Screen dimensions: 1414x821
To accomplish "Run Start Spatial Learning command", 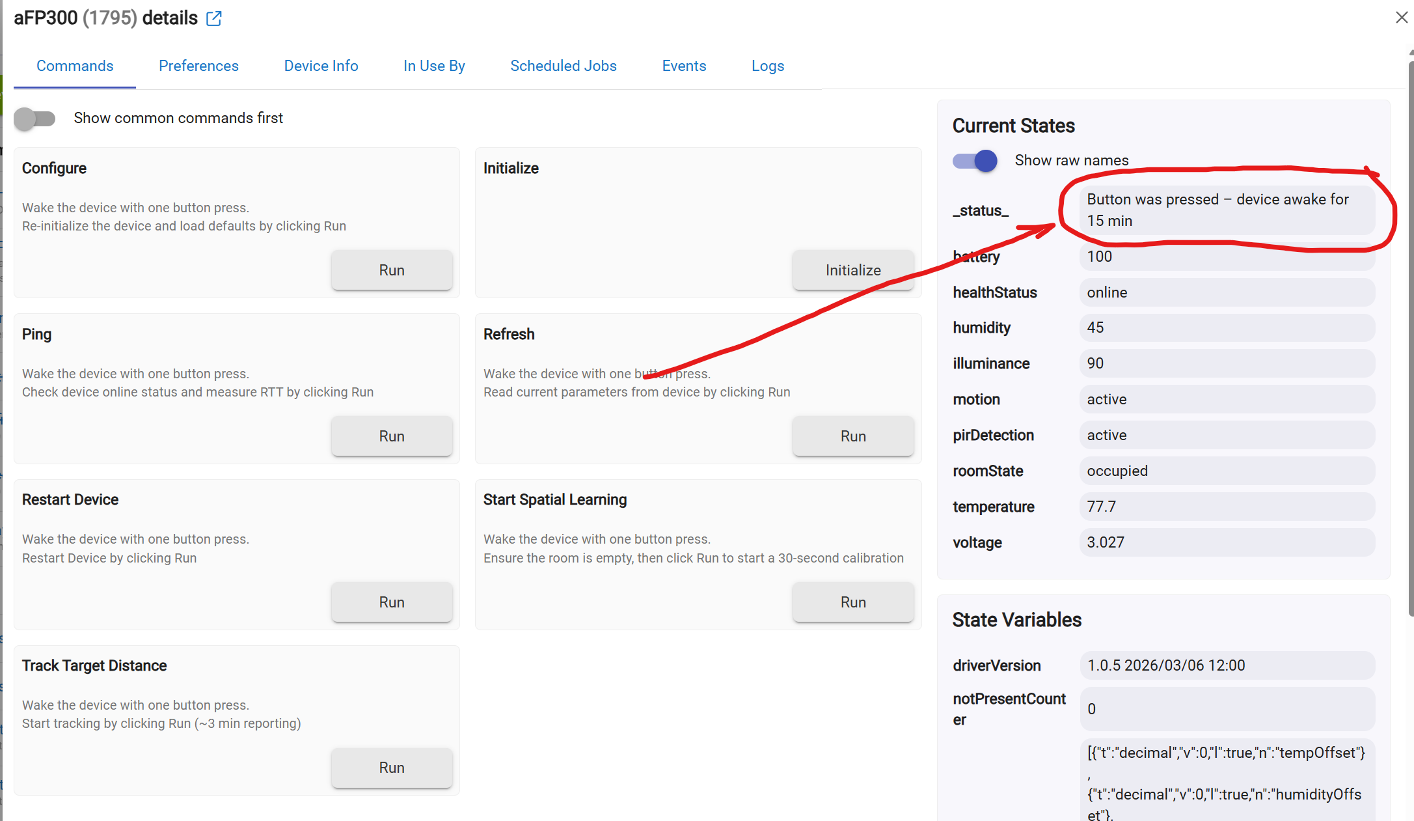I will 852,602.
